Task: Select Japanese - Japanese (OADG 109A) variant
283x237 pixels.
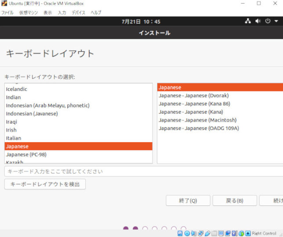Action: click(x=220, y=128)
